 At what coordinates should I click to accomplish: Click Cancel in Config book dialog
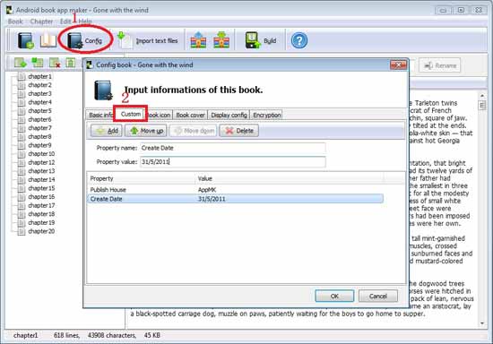378,296
